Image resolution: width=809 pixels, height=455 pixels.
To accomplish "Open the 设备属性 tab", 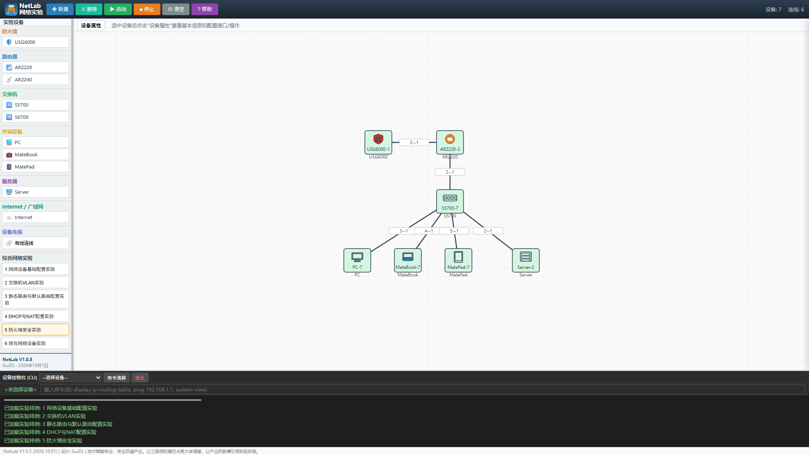I will [x=91, y=25].
